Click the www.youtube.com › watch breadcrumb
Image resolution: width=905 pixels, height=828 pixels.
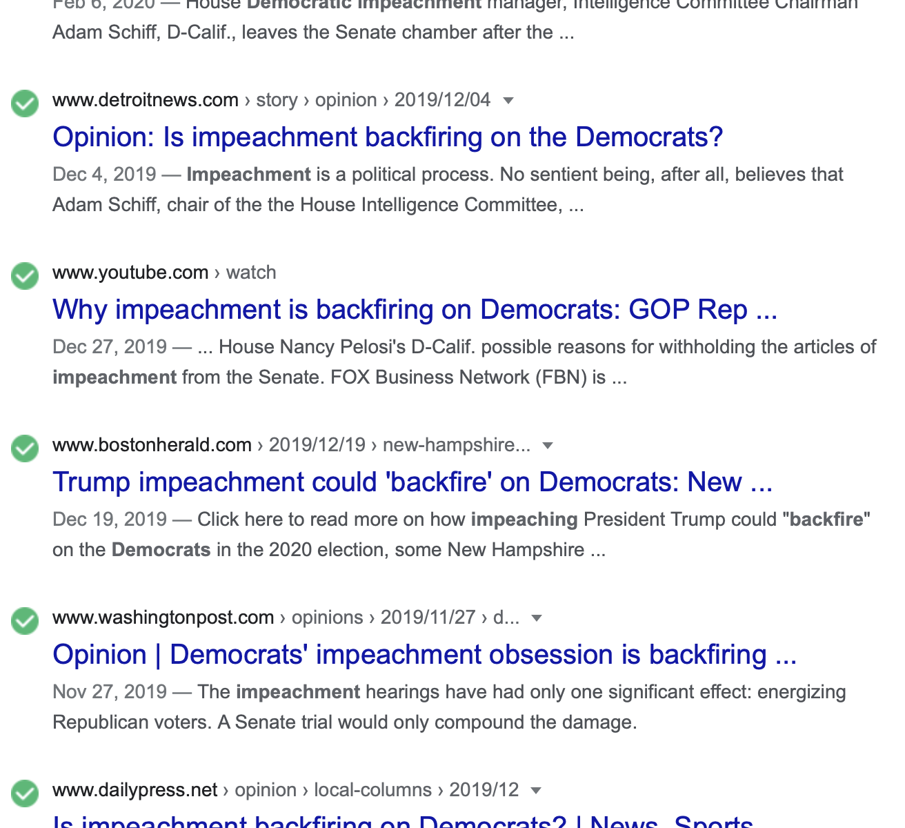[164, 273]
